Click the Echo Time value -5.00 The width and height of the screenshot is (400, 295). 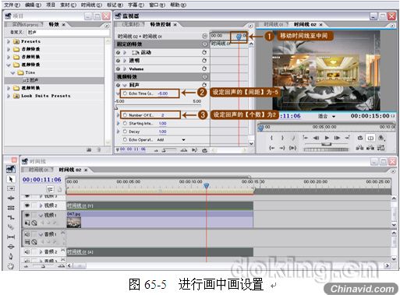163,93
